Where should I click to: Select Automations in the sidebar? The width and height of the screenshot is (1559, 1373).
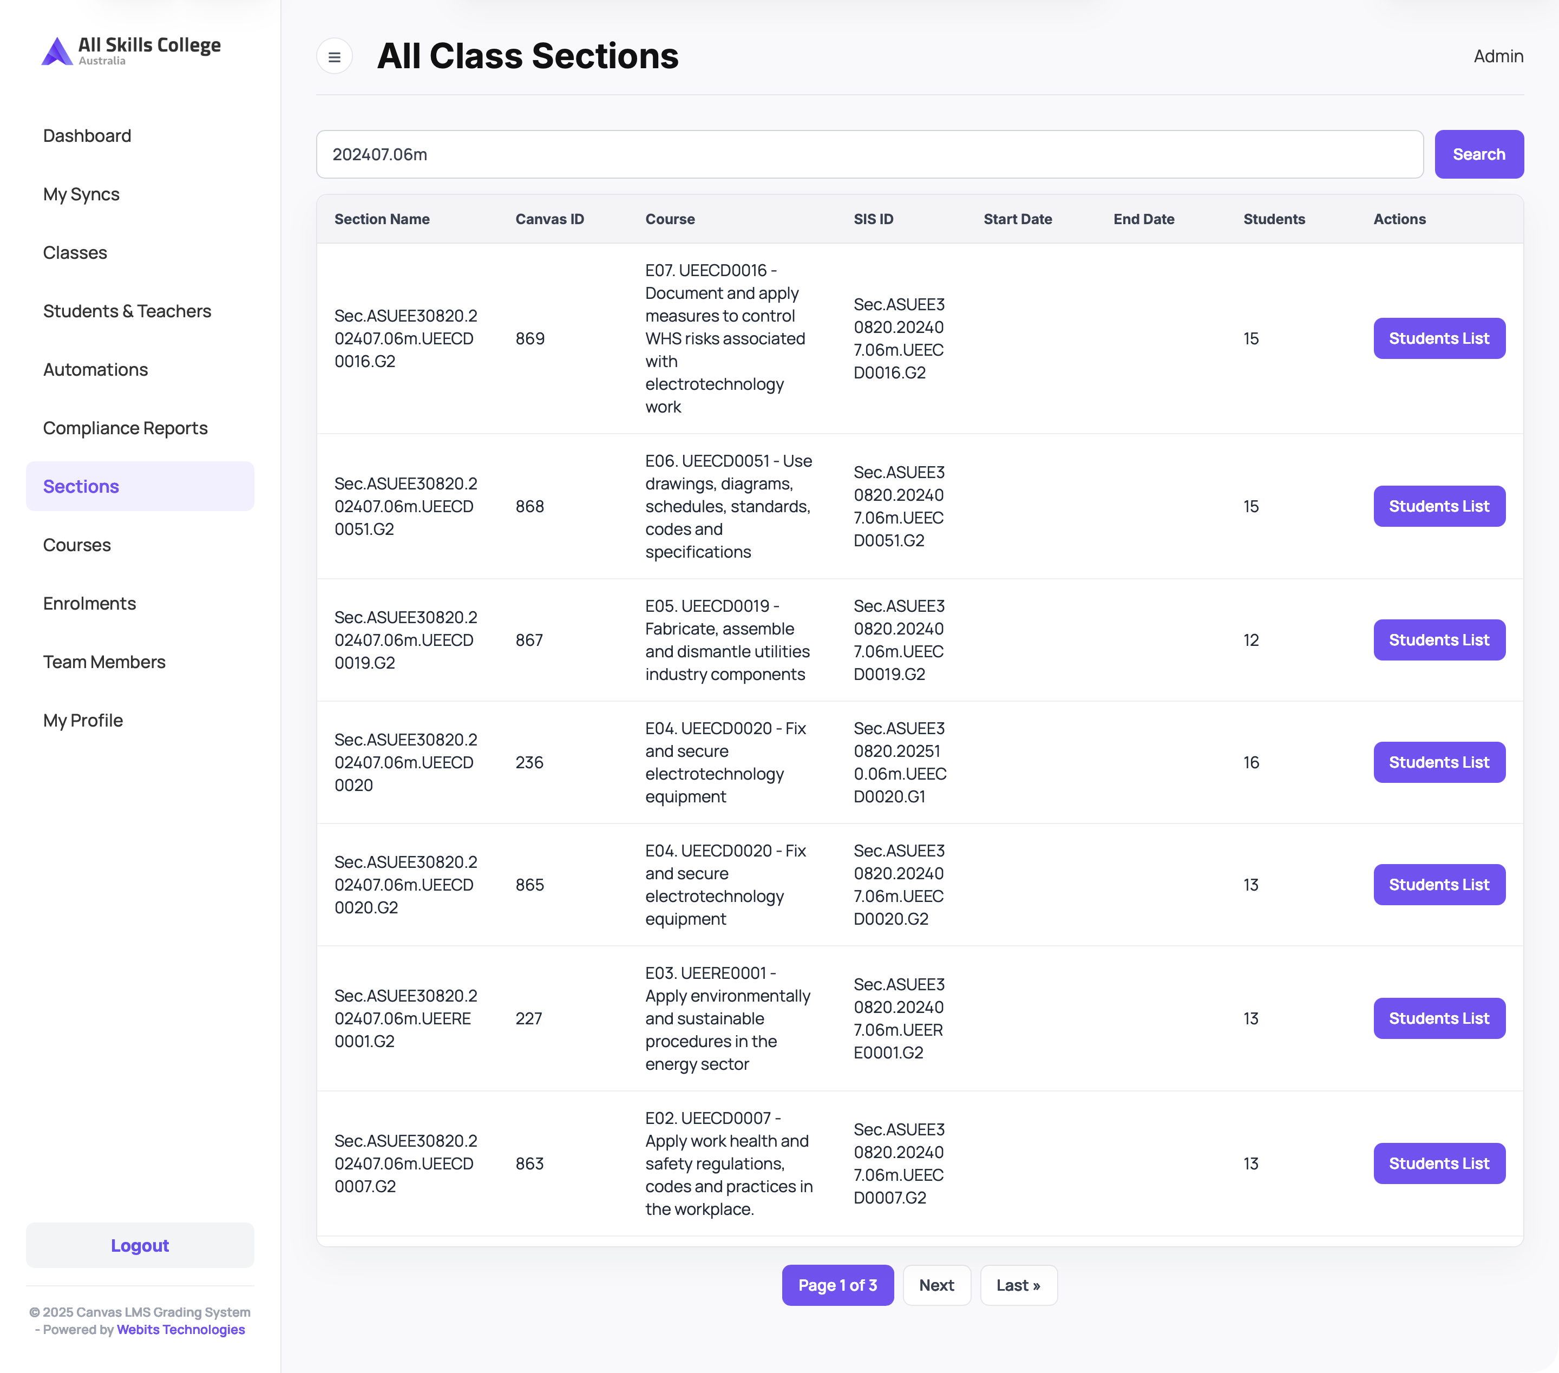pos(95,370)
